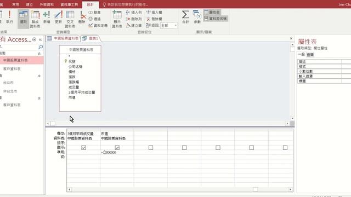Collapse the group above 中國股票資料表 in navigation
Screen dimensions: 351x197
39,54
